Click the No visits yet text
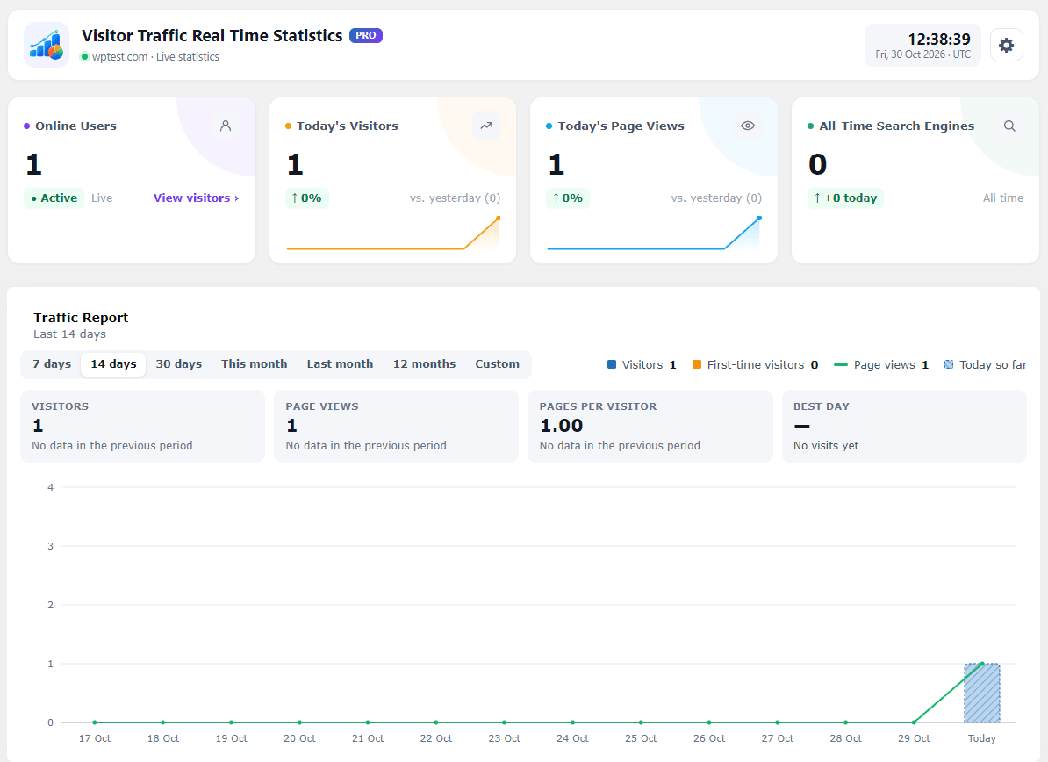Viewport: 1048px width, 762px height. (x=826, y=446)
